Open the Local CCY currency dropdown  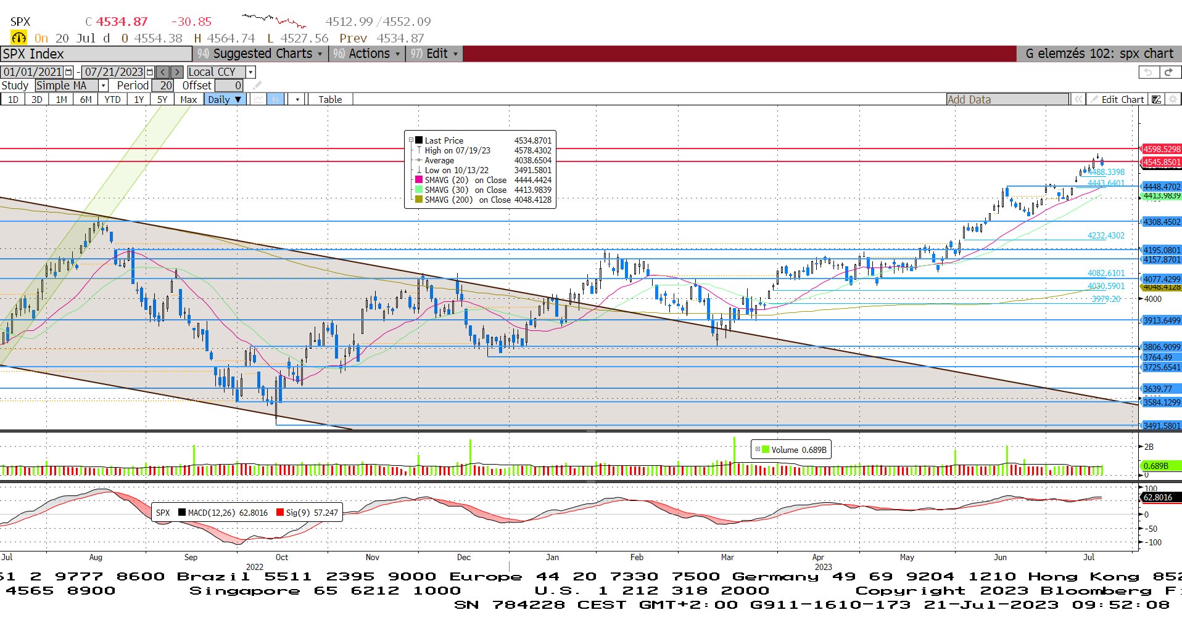[x=250, y=72]
